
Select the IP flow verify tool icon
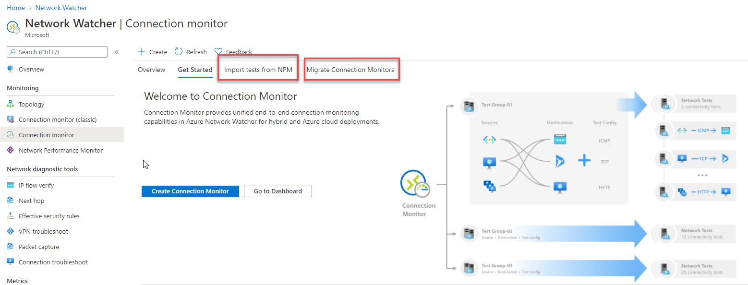click(11, 185)
